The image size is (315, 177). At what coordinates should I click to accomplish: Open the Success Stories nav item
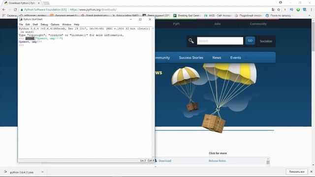pos(191,58)
